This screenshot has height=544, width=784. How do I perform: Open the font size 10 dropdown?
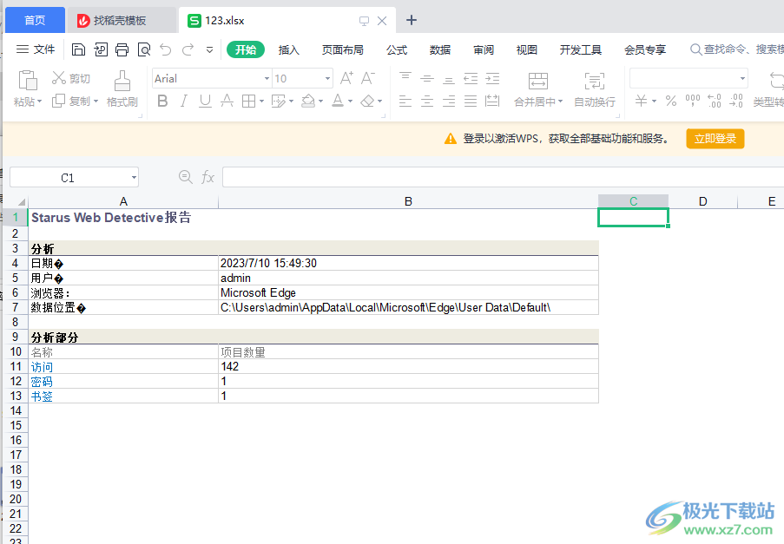(x=327, y=78)
